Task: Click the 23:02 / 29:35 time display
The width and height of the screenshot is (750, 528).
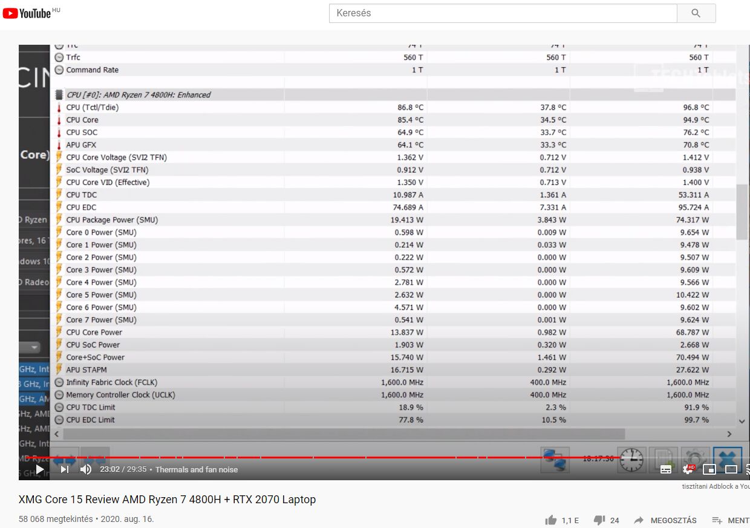Action: (x=123, y=469)
